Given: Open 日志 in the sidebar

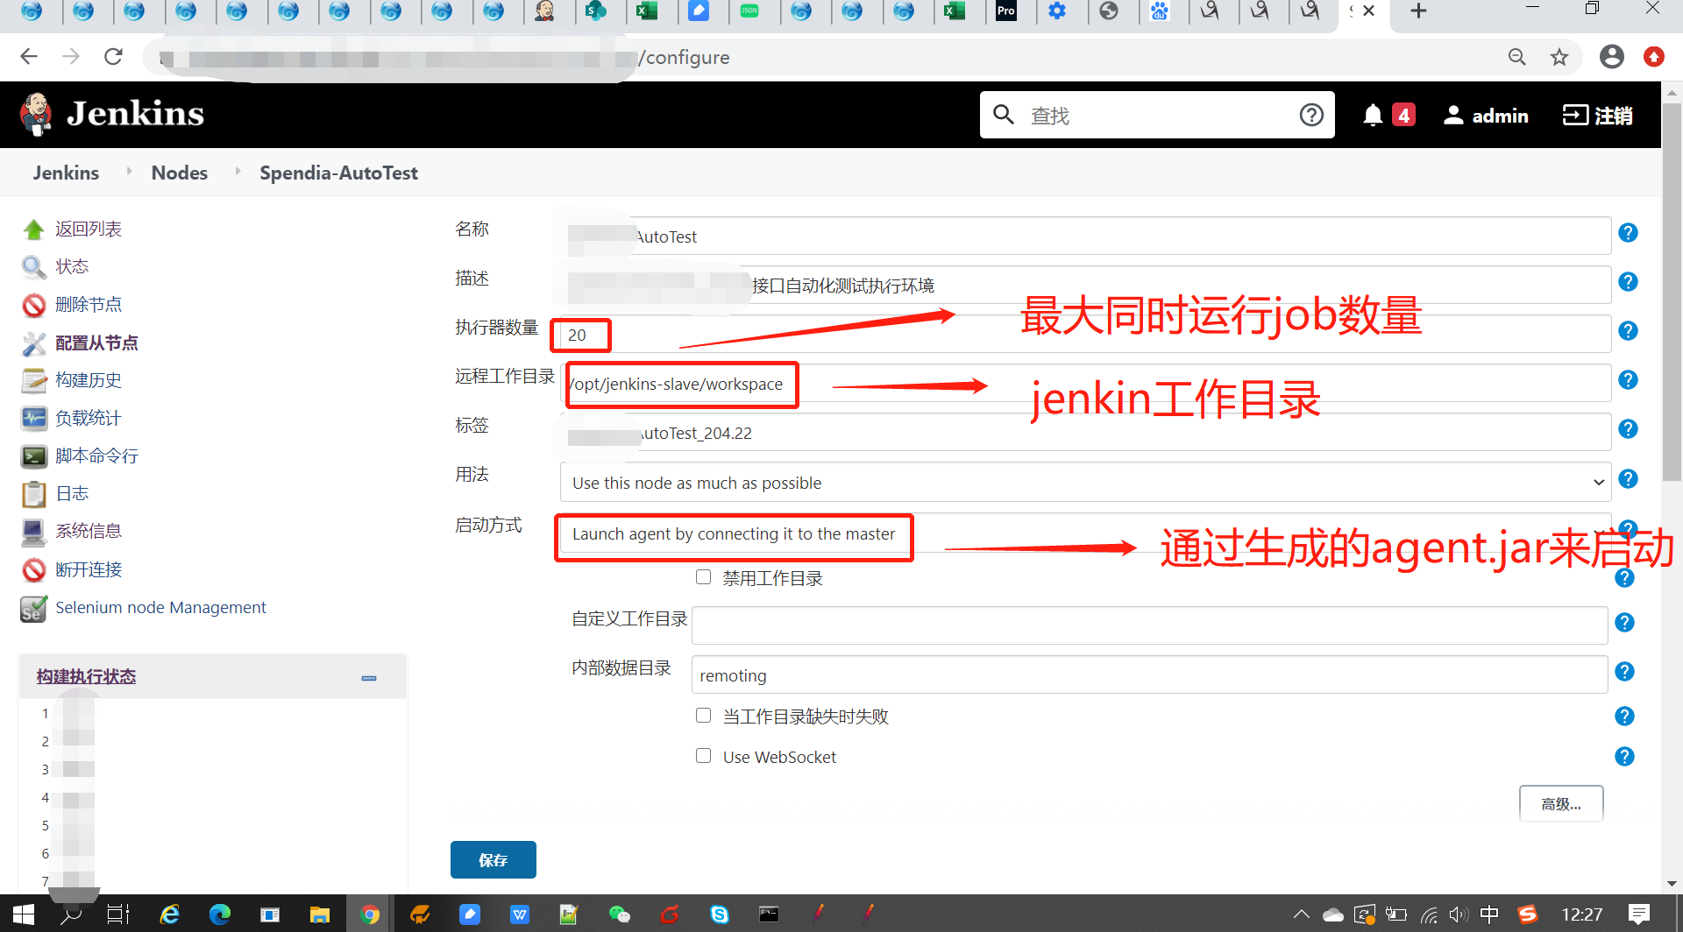Looking at the screenshot, I should pos(72,494).
